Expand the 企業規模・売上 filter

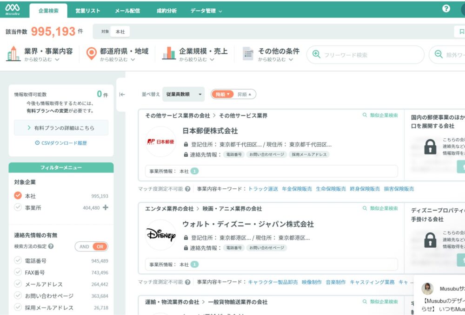203,54
